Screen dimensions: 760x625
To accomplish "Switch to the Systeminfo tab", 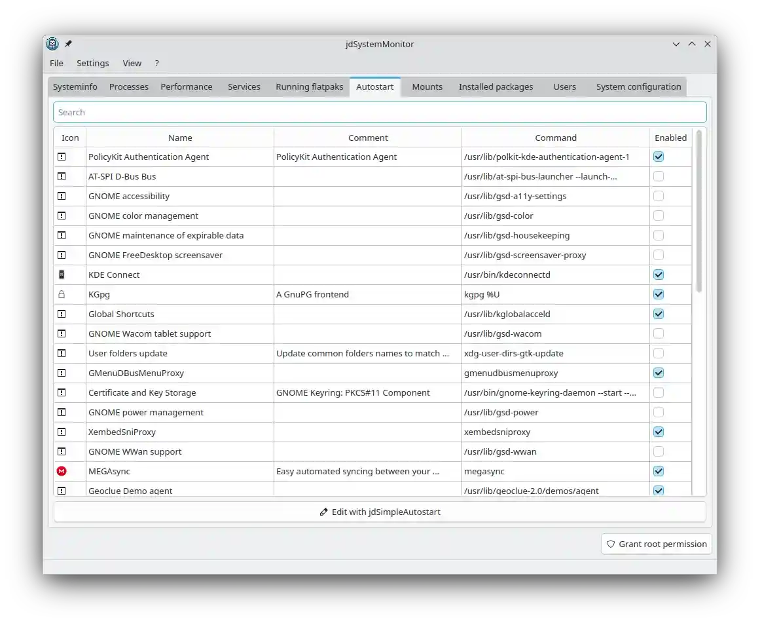I will (x=75, y=87).
